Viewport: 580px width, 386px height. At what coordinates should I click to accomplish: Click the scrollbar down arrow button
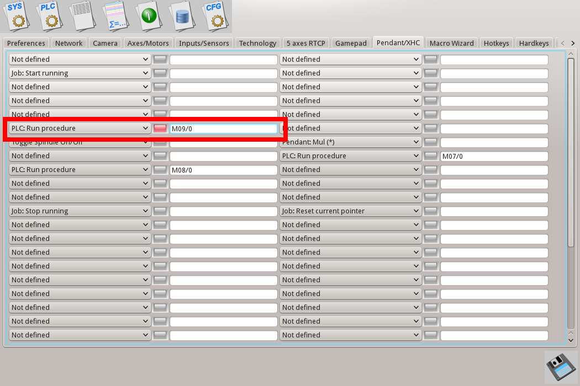tap(571, 340)
